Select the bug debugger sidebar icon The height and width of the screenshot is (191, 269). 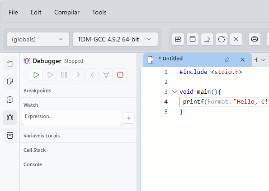coord(10,118)
